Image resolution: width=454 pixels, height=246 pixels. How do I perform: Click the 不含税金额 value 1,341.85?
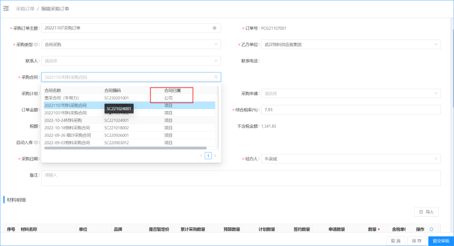[x=269, y=126]
